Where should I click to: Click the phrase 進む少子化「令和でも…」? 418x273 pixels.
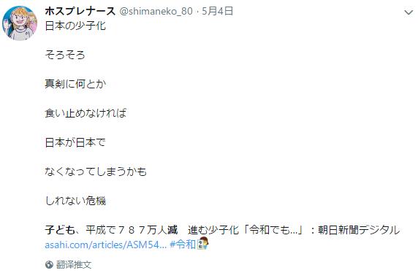click(246, 230)
